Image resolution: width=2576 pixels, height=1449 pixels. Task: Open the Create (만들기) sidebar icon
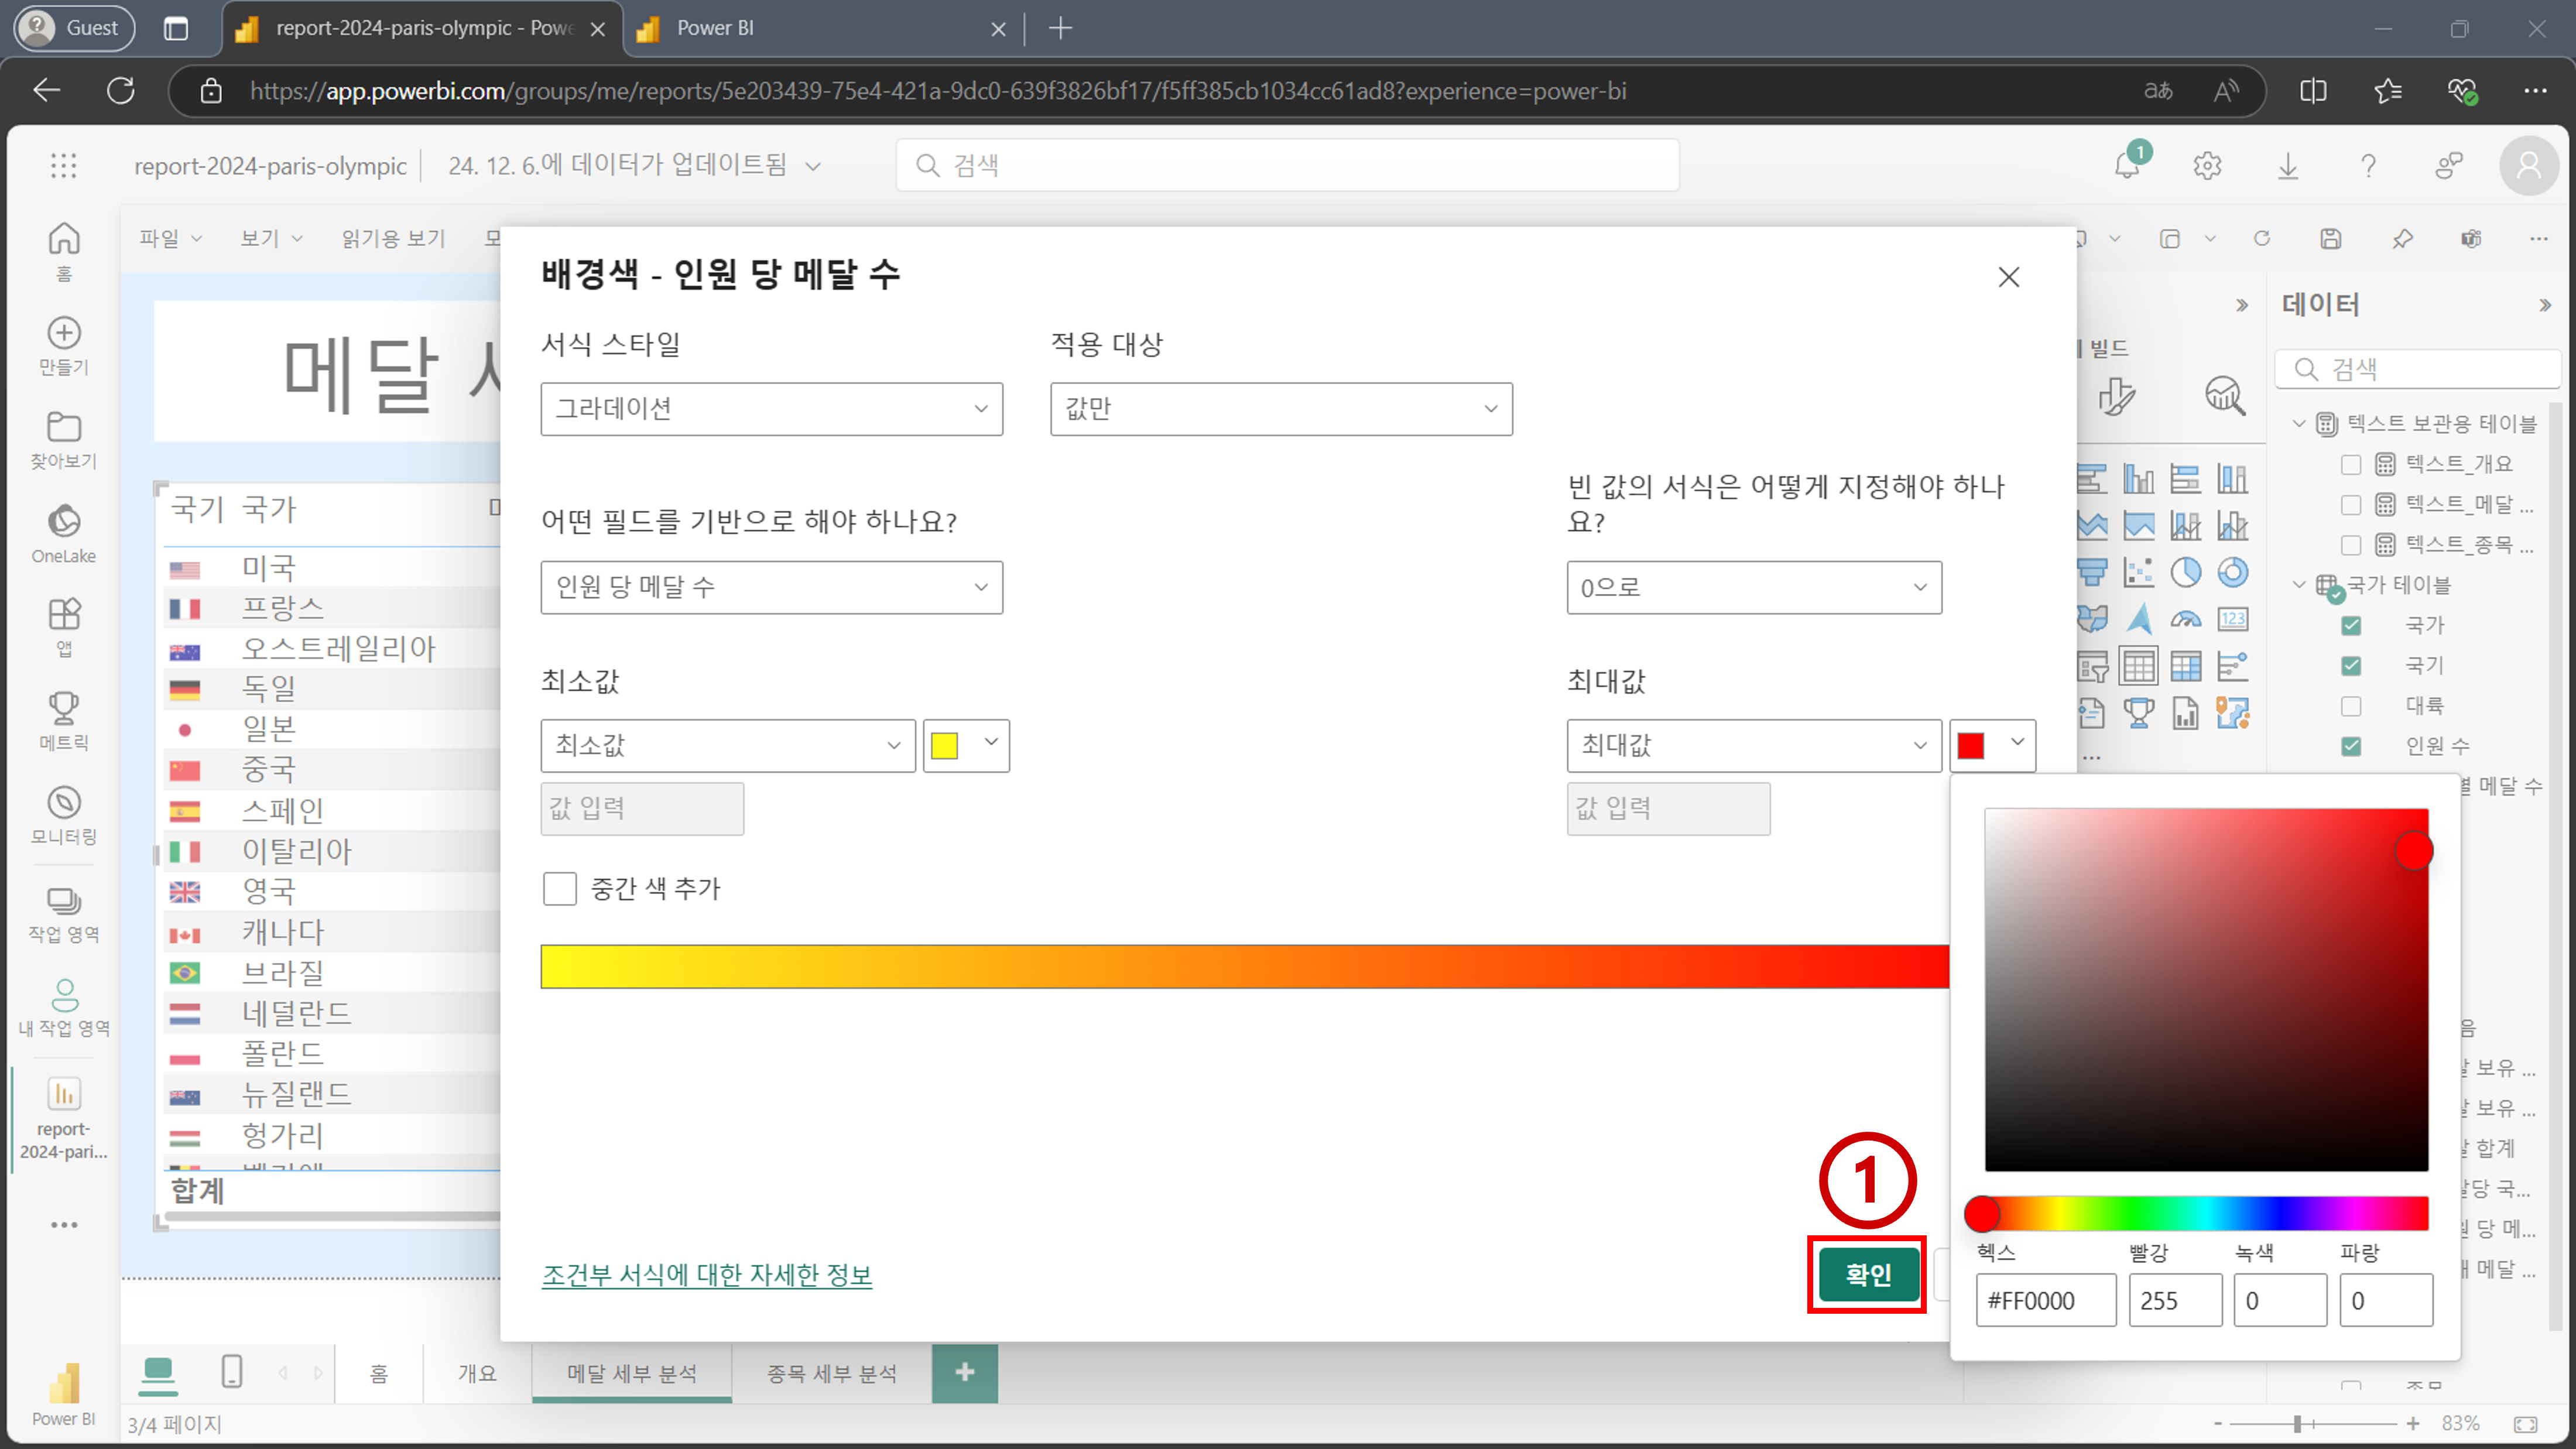[64, 345]
